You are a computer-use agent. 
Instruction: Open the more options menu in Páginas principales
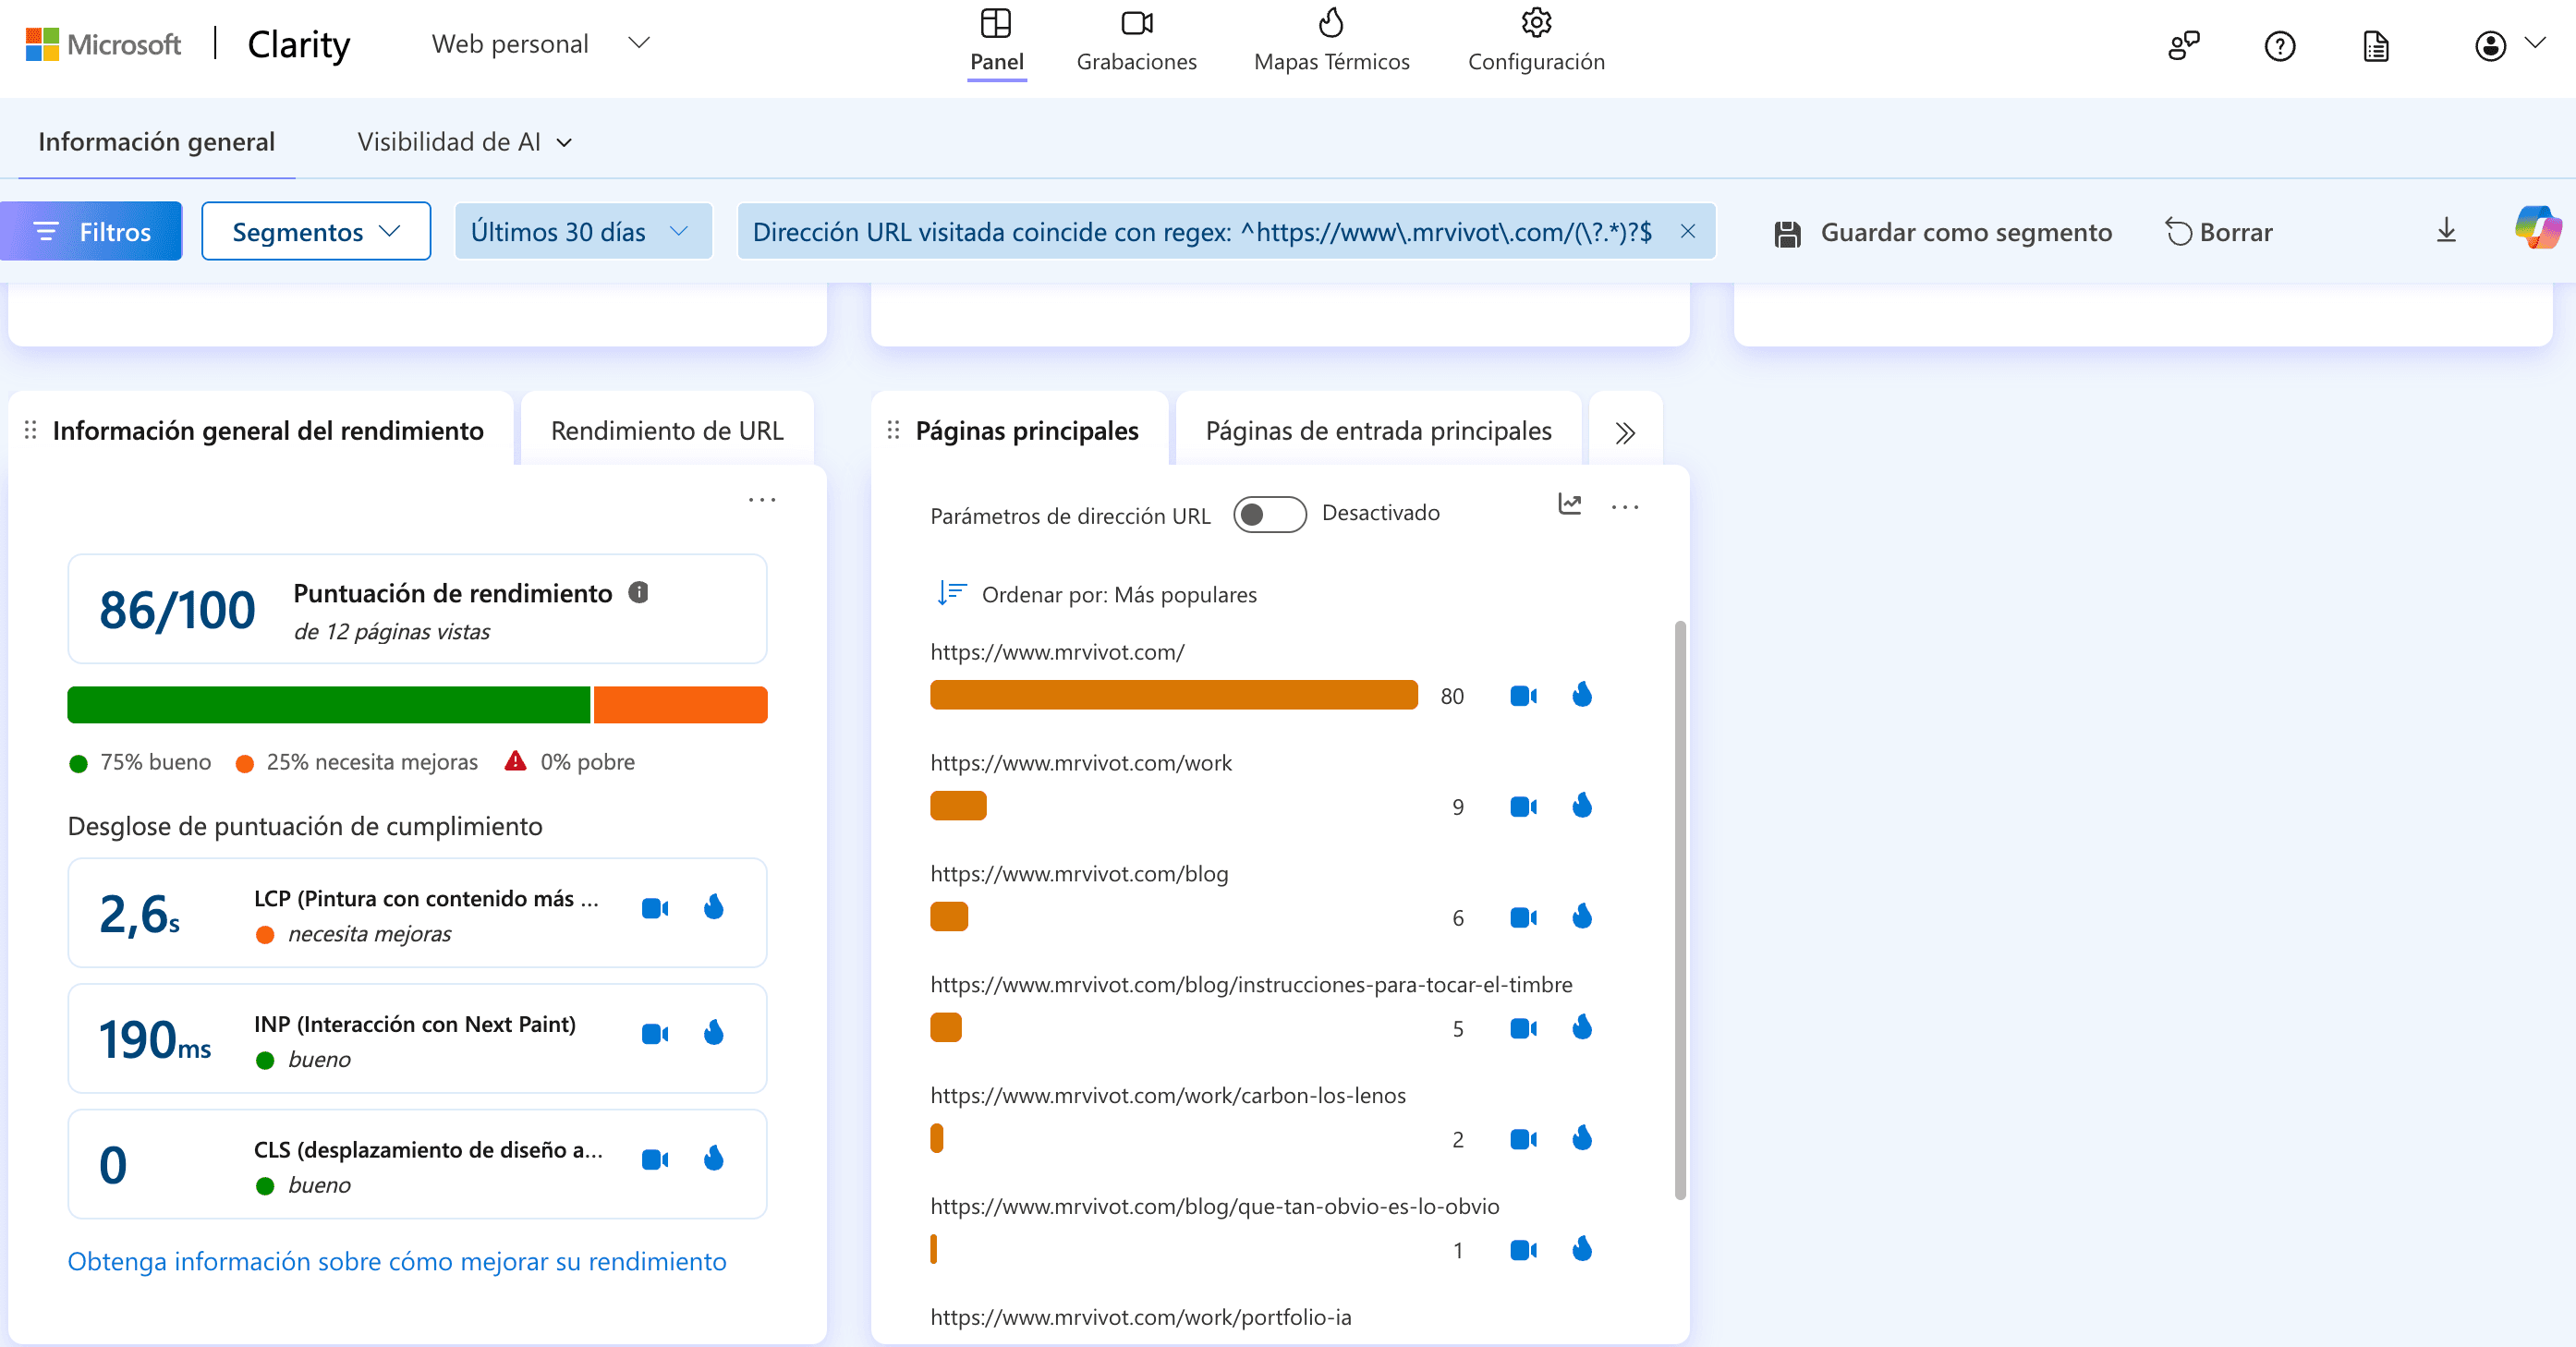point(1625,506)
